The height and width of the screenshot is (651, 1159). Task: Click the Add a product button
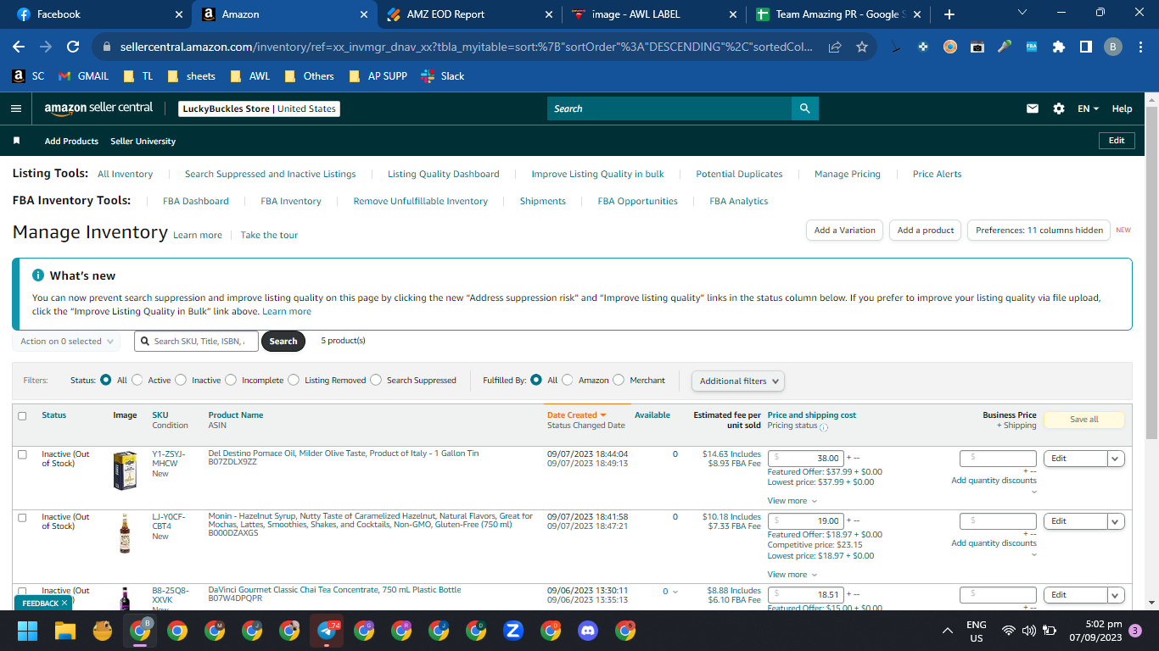tap(926, 231)
